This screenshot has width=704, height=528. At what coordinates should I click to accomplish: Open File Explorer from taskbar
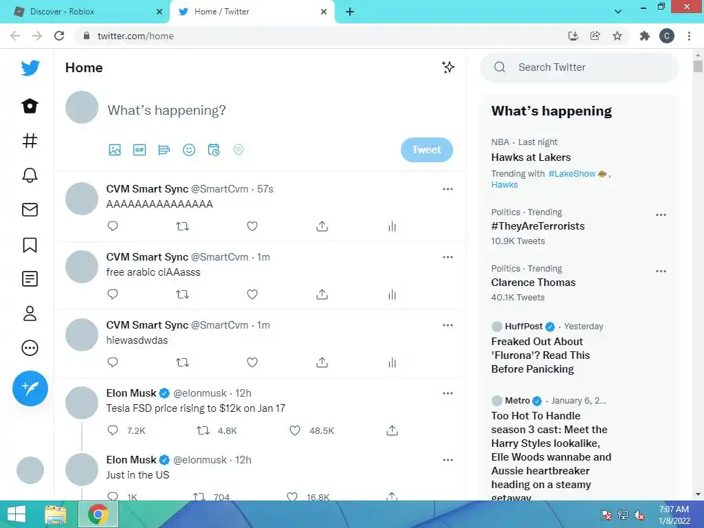56,514
